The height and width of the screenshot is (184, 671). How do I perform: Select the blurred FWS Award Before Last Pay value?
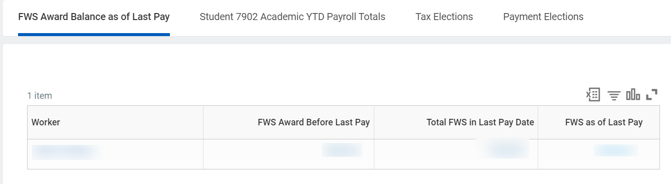coord(342,150)
